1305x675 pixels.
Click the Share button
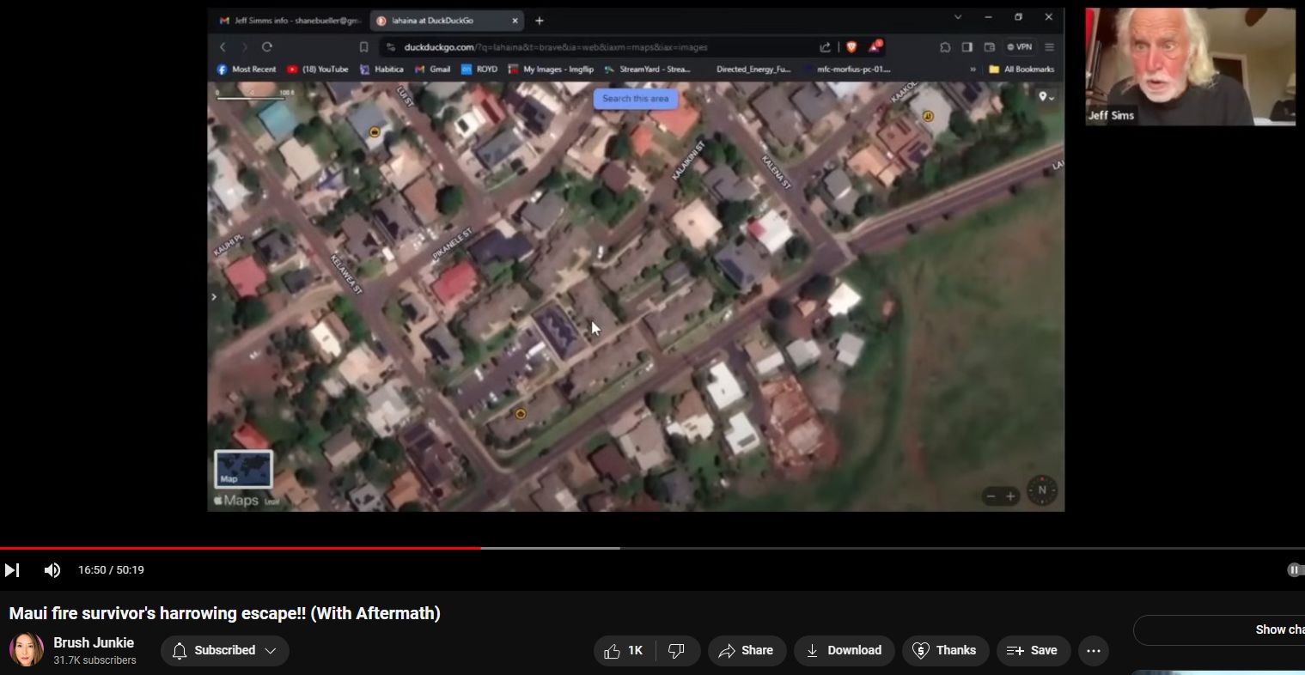coord(747,651)
